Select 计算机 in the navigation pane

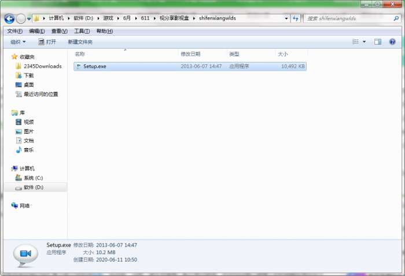(x=27, y=168)
